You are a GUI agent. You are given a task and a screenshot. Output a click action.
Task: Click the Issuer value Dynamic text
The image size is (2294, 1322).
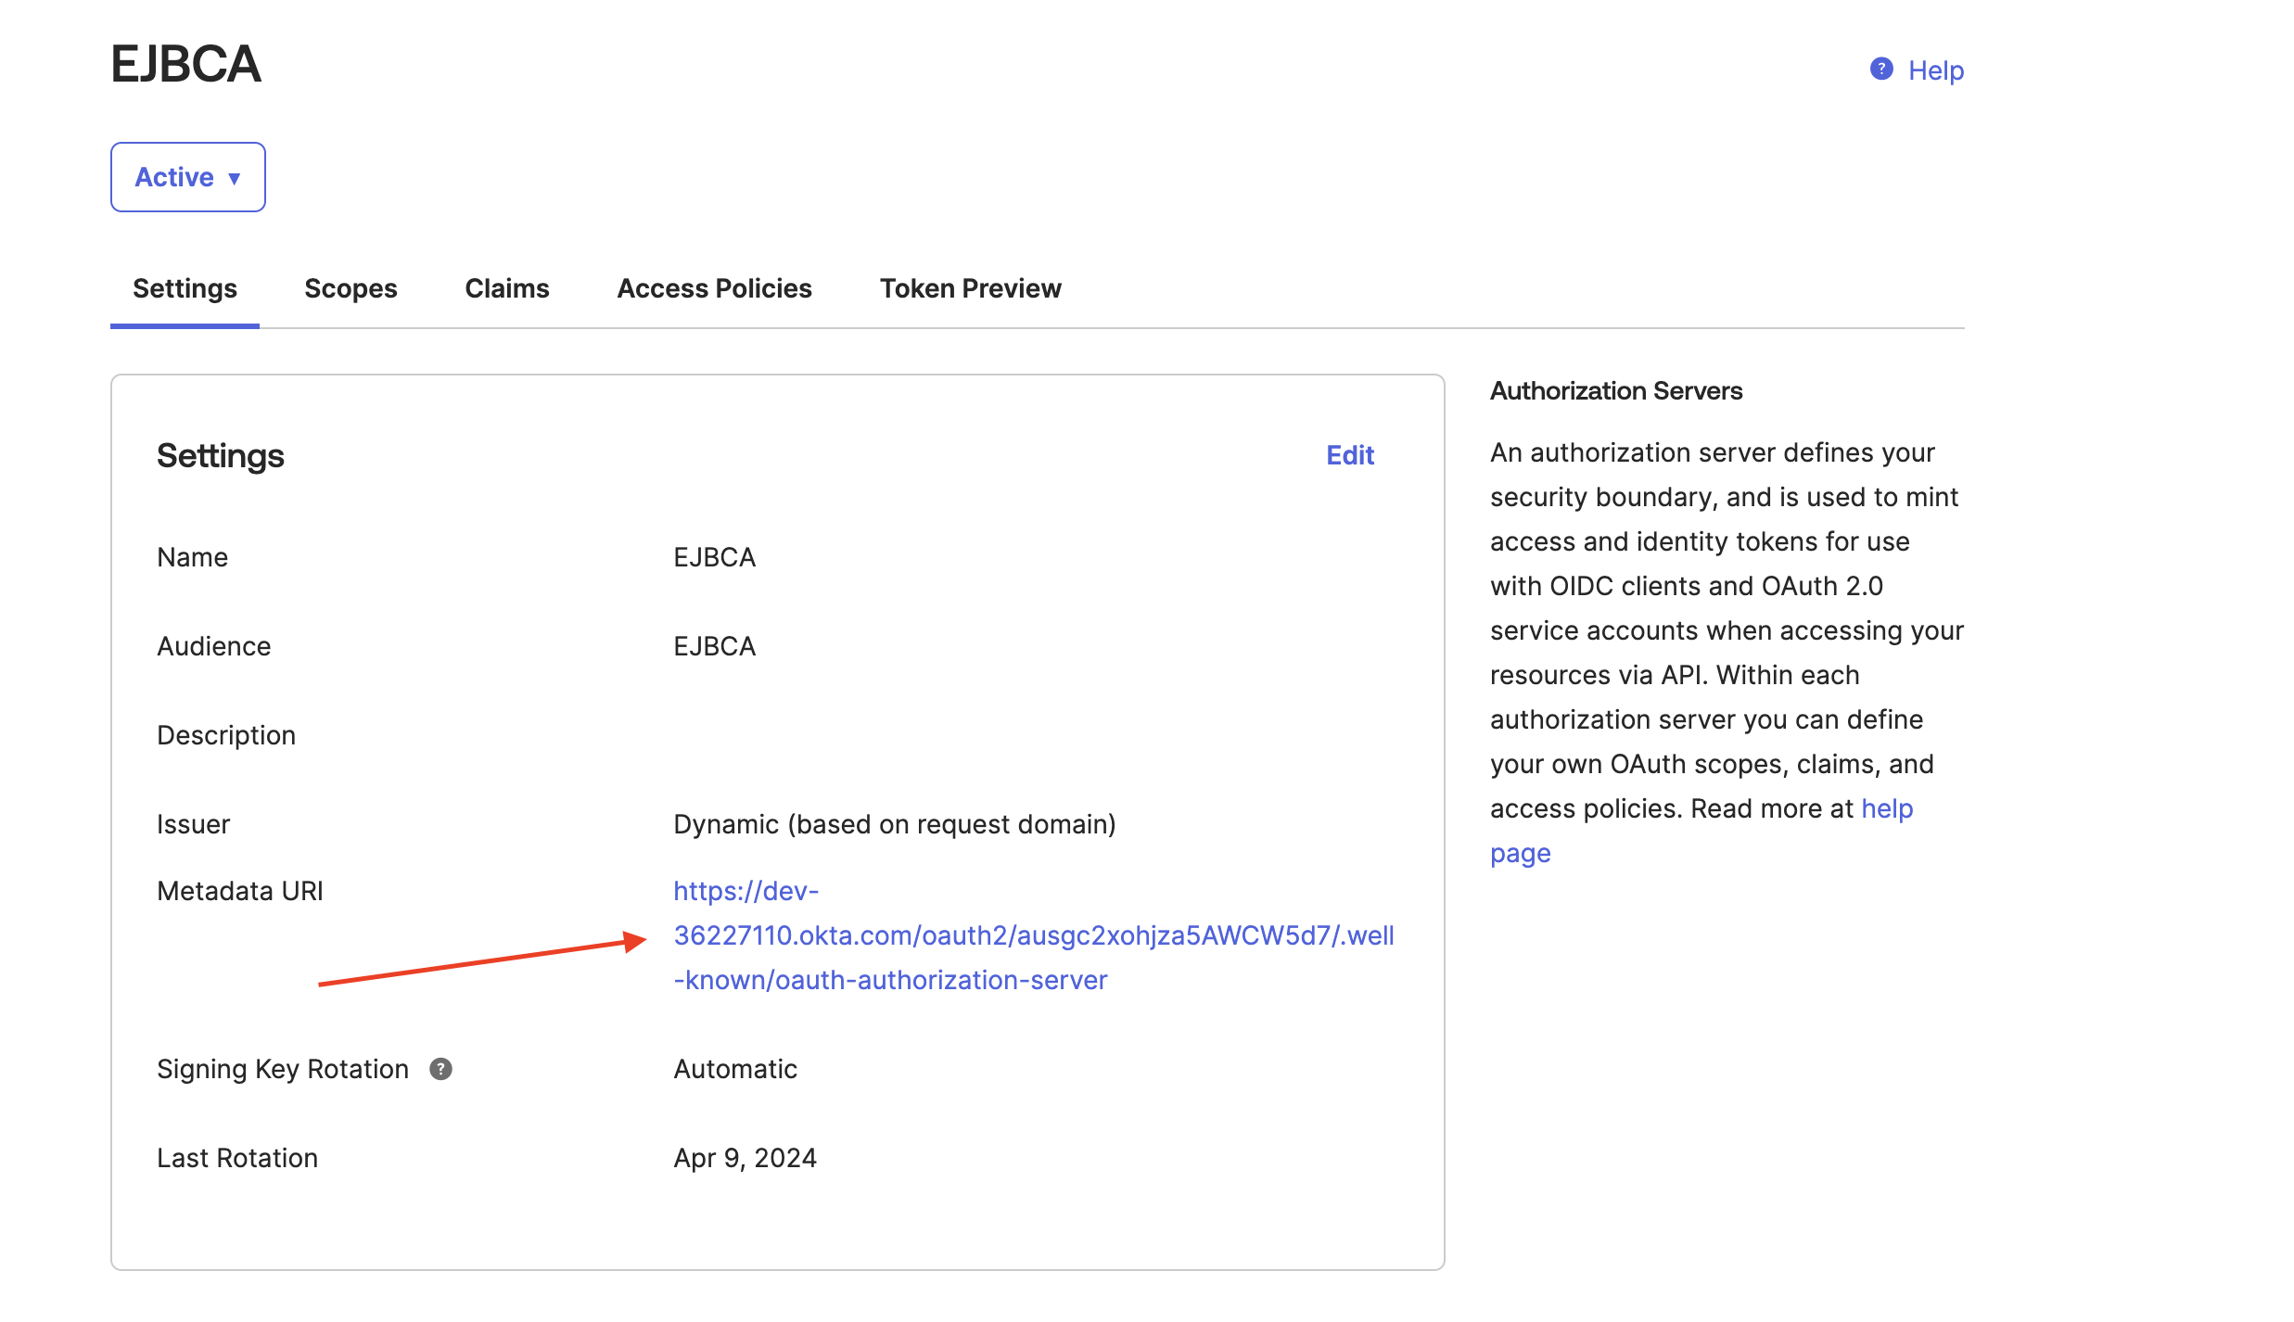[x=894, y=824]
